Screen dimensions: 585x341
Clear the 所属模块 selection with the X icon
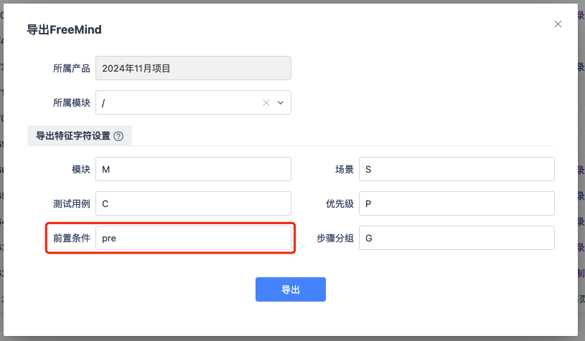tap(266, 102)
